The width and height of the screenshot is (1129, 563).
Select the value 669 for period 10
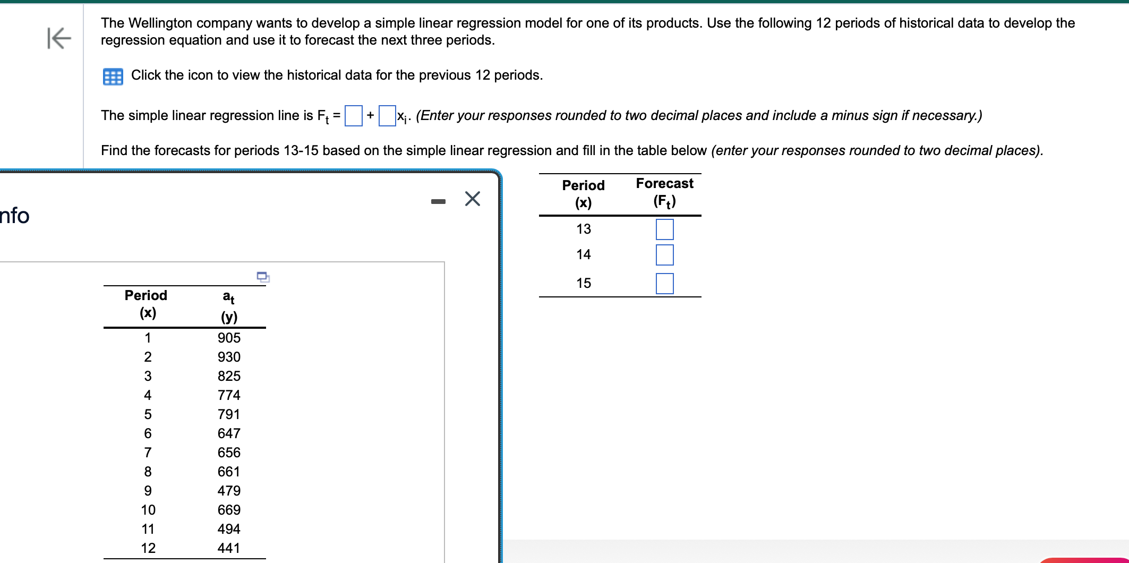229,509
